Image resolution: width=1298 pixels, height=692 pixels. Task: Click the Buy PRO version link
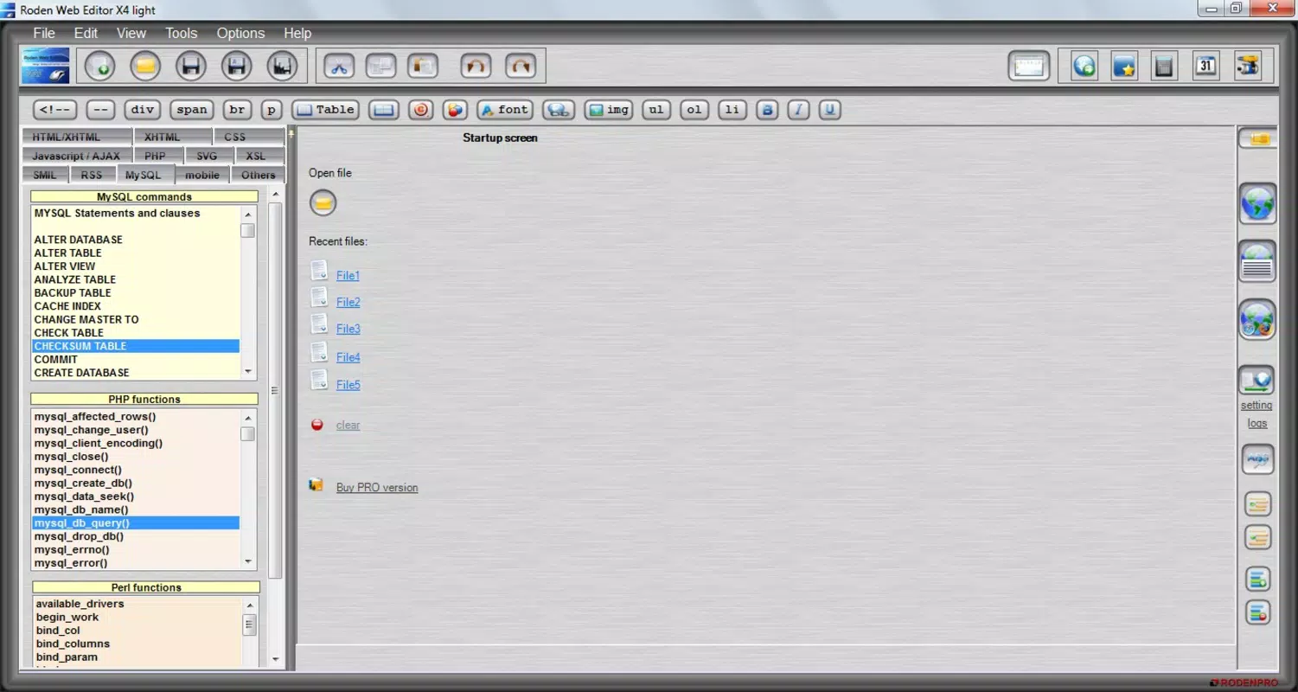(377, 487)
